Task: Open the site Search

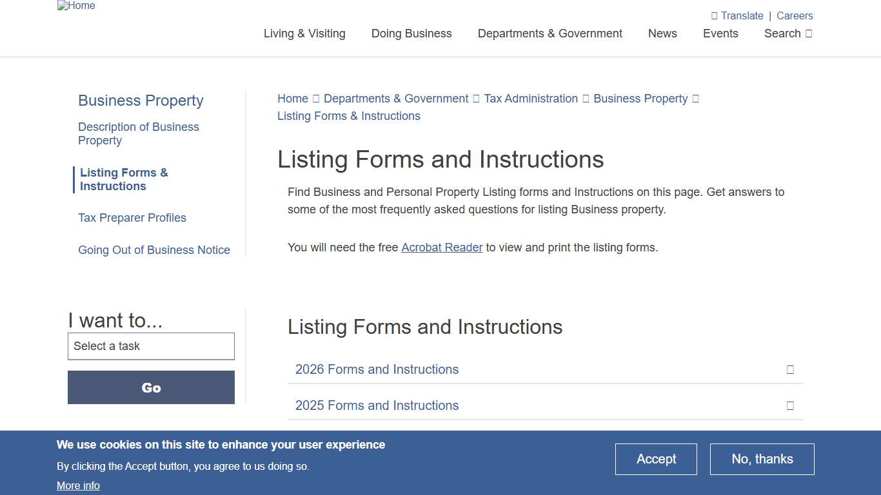Action: coord(787,34)
